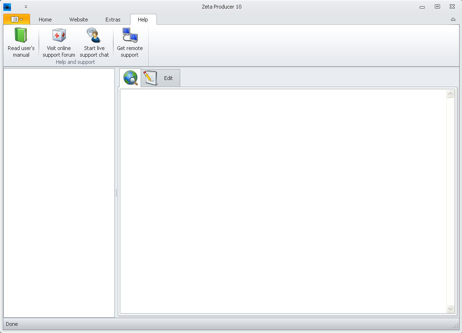462x333 pixels.
Task: Open the orange application menu button
Action: pyautogui.click(x=17, y=20)
